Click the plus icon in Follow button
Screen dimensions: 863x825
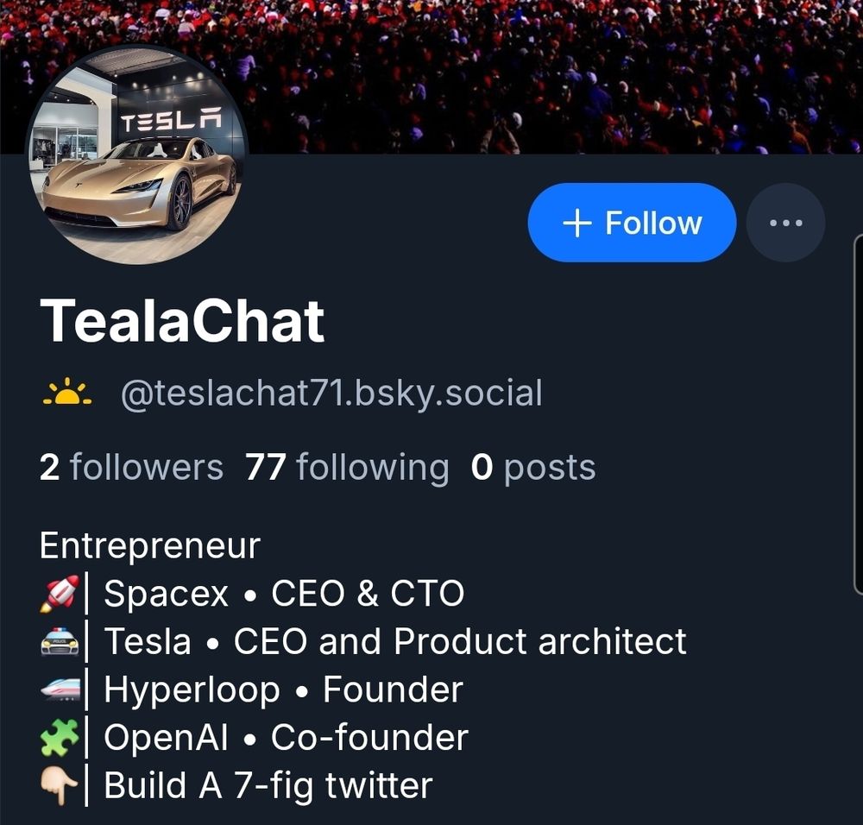576,224
